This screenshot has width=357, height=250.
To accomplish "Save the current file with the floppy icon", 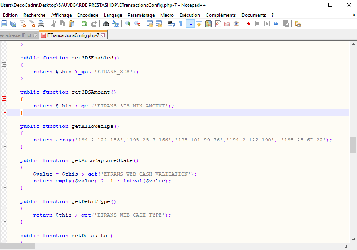I will coord(4,24).
